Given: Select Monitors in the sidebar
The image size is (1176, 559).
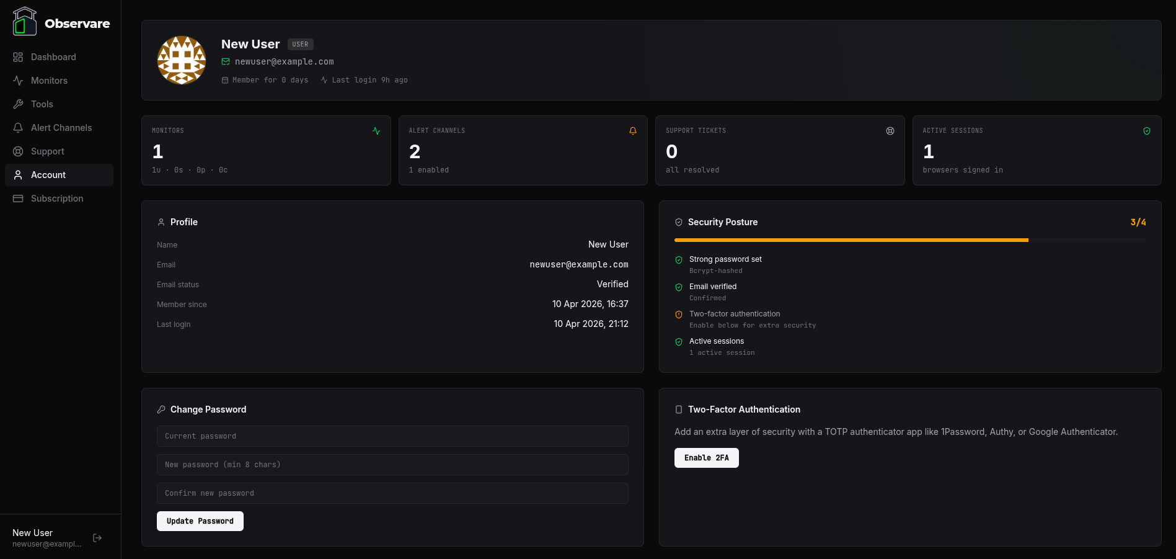Looking at the screenshot, I should tap(48, 80).
